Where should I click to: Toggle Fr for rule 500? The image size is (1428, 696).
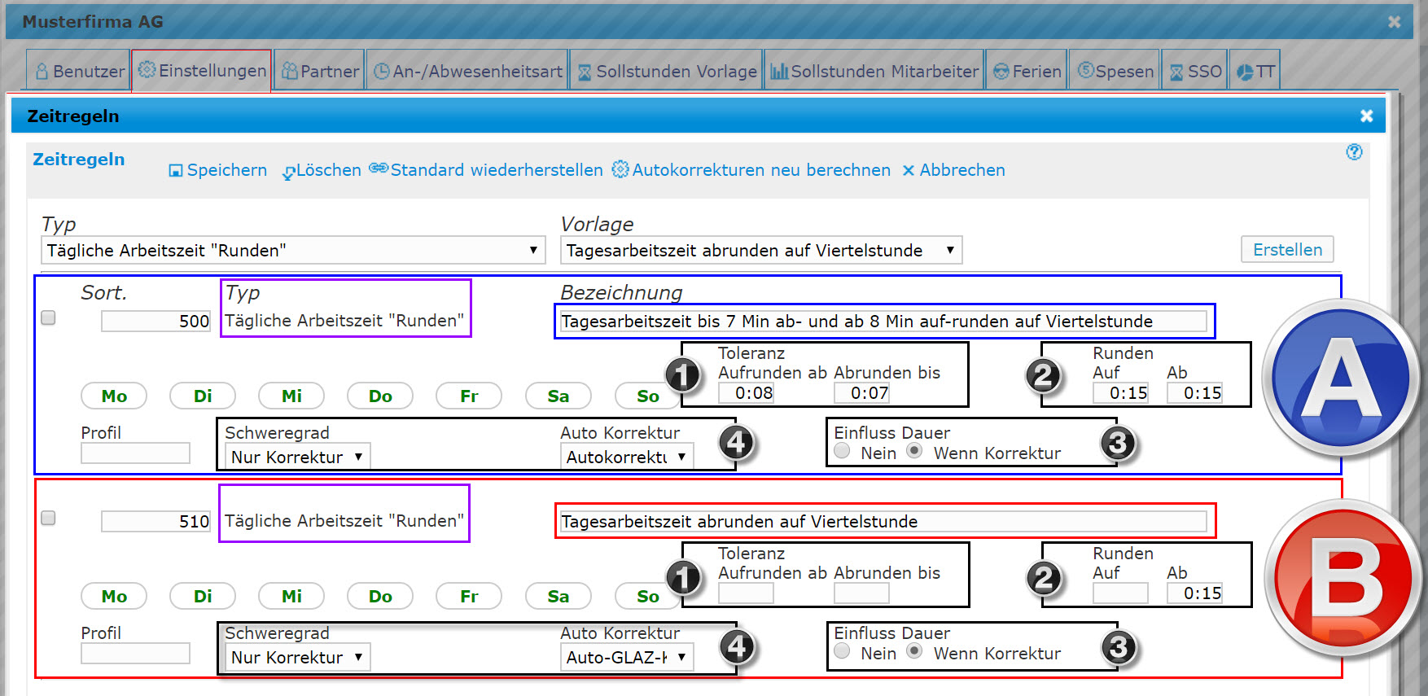tap(469, 396)
